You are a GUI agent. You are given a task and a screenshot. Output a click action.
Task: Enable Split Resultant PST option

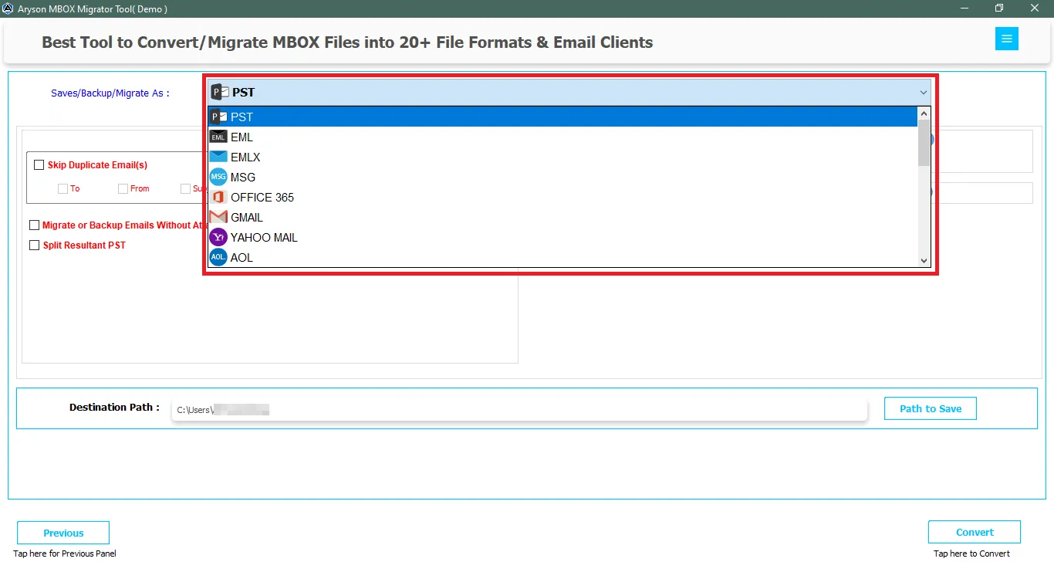(34, 245)
